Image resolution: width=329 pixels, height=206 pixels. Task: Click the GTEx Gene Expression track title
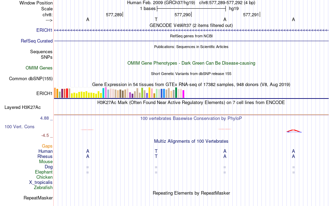pos(191,85)
